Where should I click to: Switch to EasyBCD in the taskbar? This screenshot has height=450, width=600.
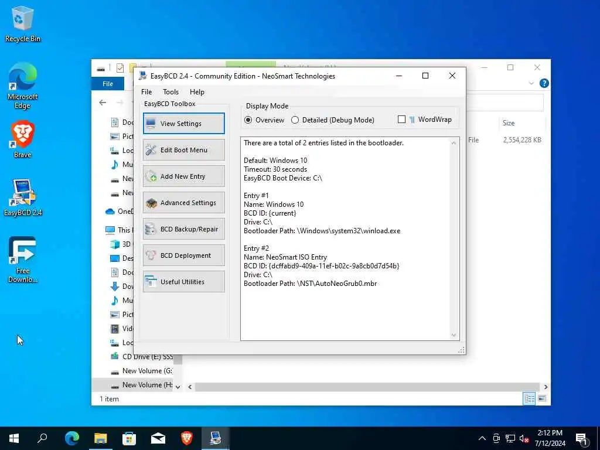point(216,438)
